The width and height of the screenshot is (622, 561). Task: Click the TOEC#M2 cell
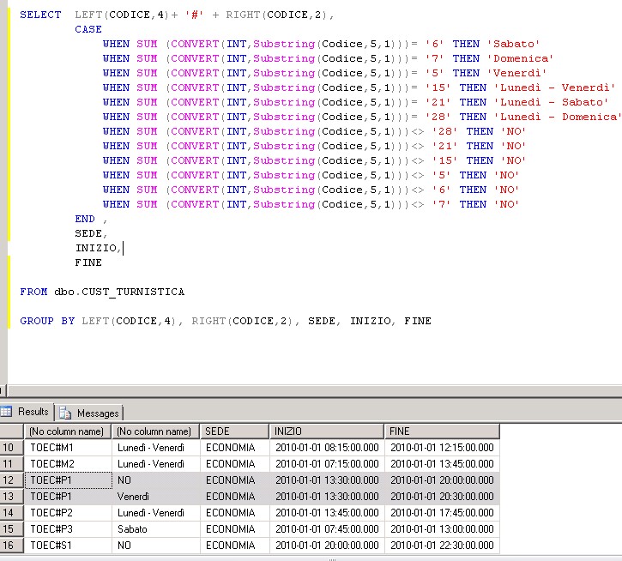point(69,464)
